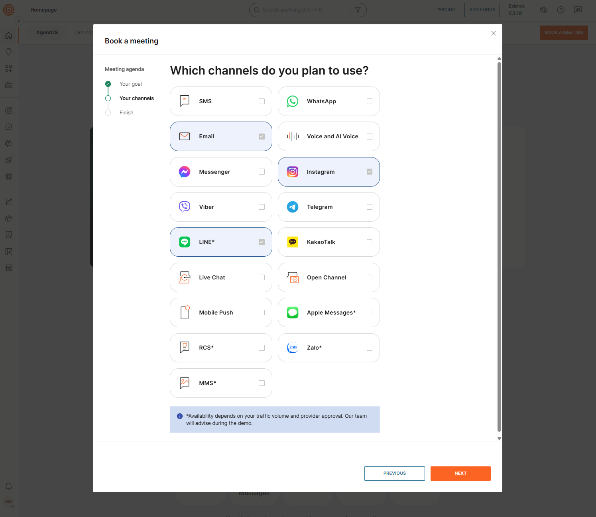Switch to the AgentOS tab

tap(47, 32)
